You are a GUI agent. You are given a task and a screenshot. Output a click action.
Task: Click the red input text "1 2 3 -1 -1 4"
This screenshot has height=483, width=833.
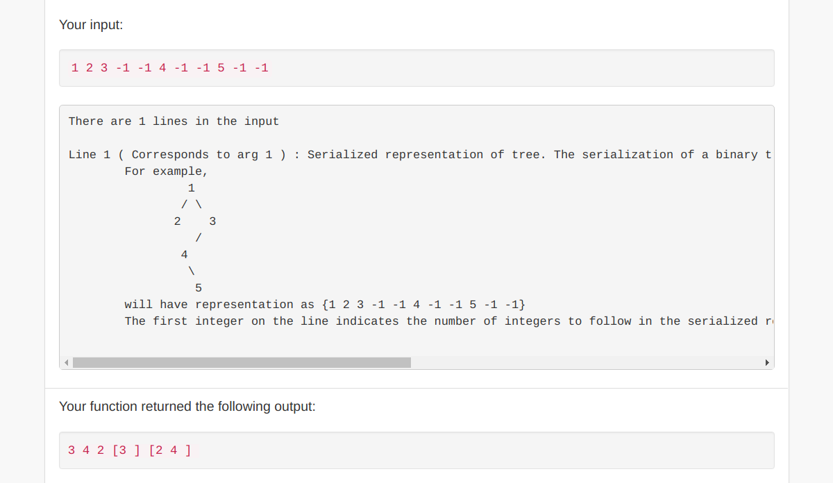coord(118,68)
